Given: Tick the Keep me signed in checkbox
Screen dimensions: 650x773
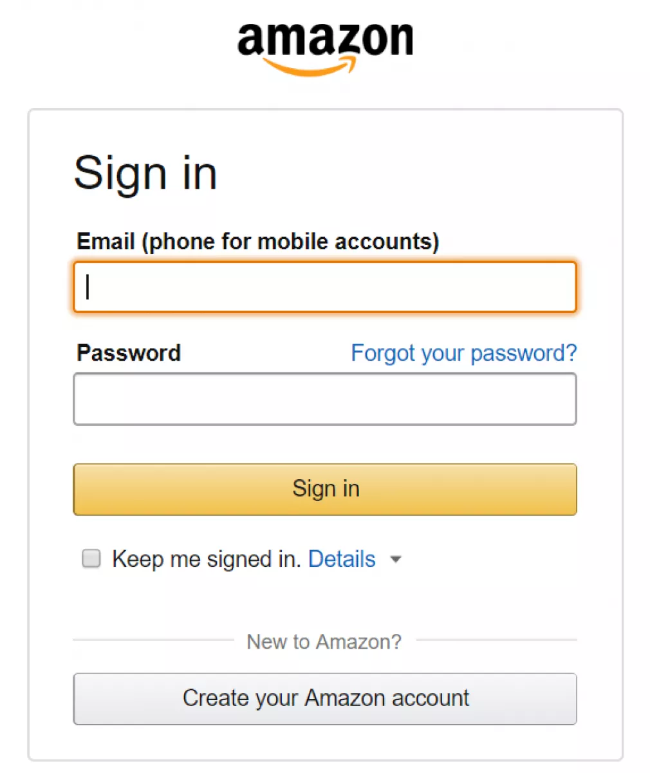Looking at the screenshot, I should 91,558.
